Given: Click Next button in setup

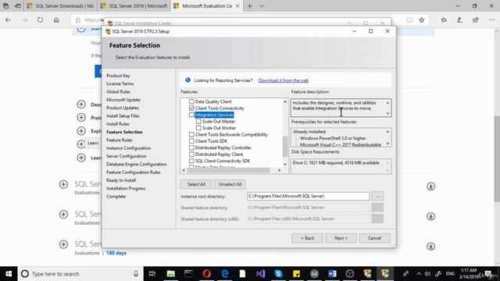Looking at the screenshot, I should pyautogui.click(x=341, y=238).
